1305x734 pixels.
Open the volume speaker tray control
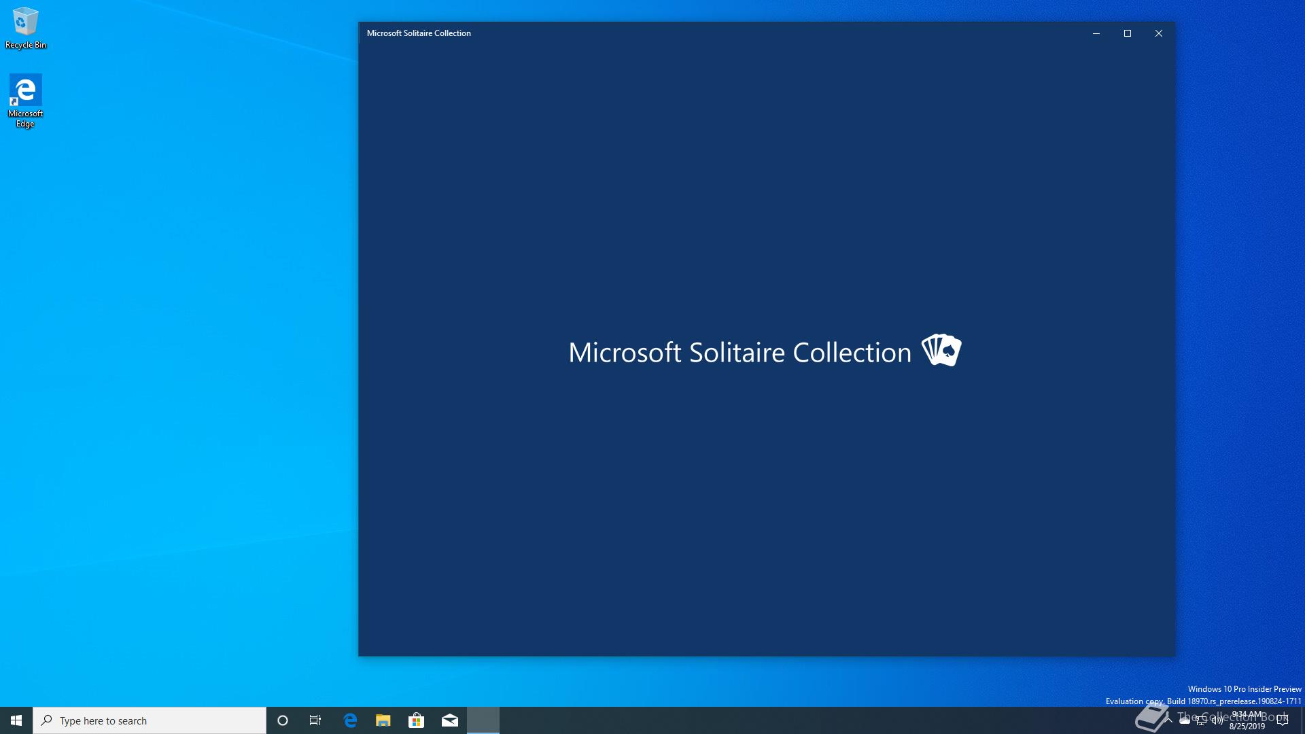[1217, 721]
